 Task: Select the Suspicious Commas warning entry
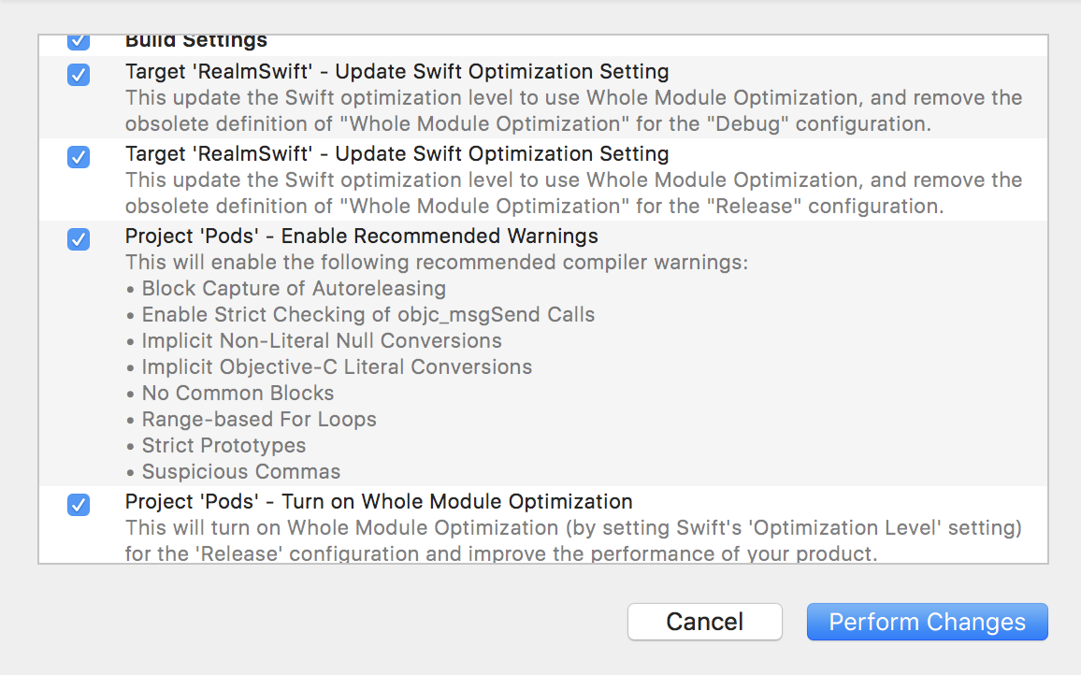point(241,471)
